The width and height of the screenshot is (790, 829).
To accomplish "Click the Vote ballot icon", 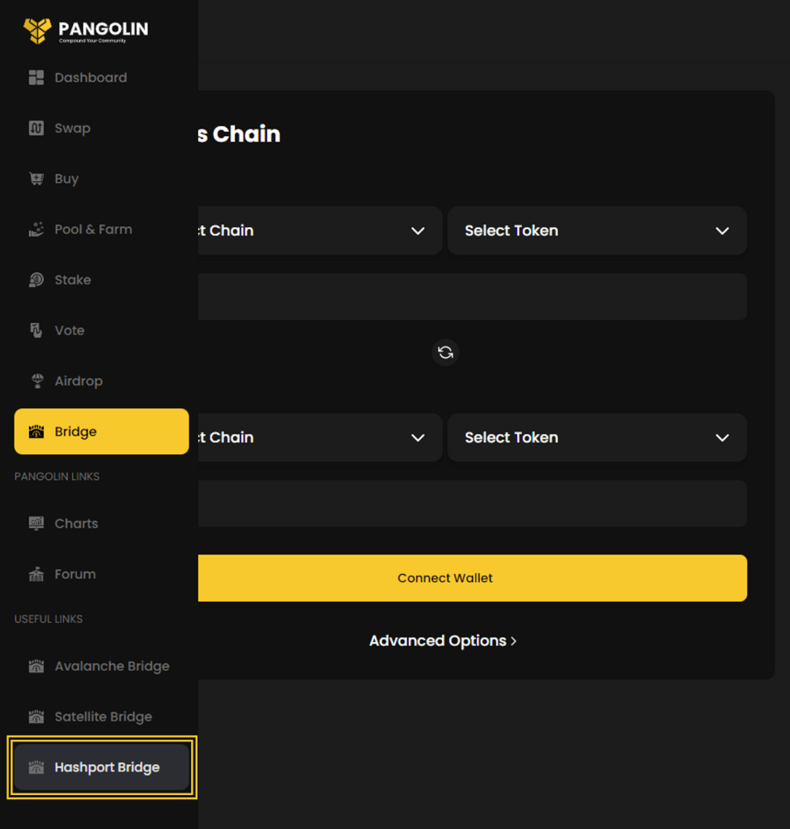I will coord(36,330).
